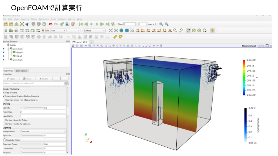Open the Macros menu
This screenshot has width=278, height=156.
coord(71,19)
